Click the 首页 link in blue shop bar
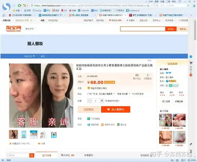The image size is (197, 162). click(x=43, y=56)
